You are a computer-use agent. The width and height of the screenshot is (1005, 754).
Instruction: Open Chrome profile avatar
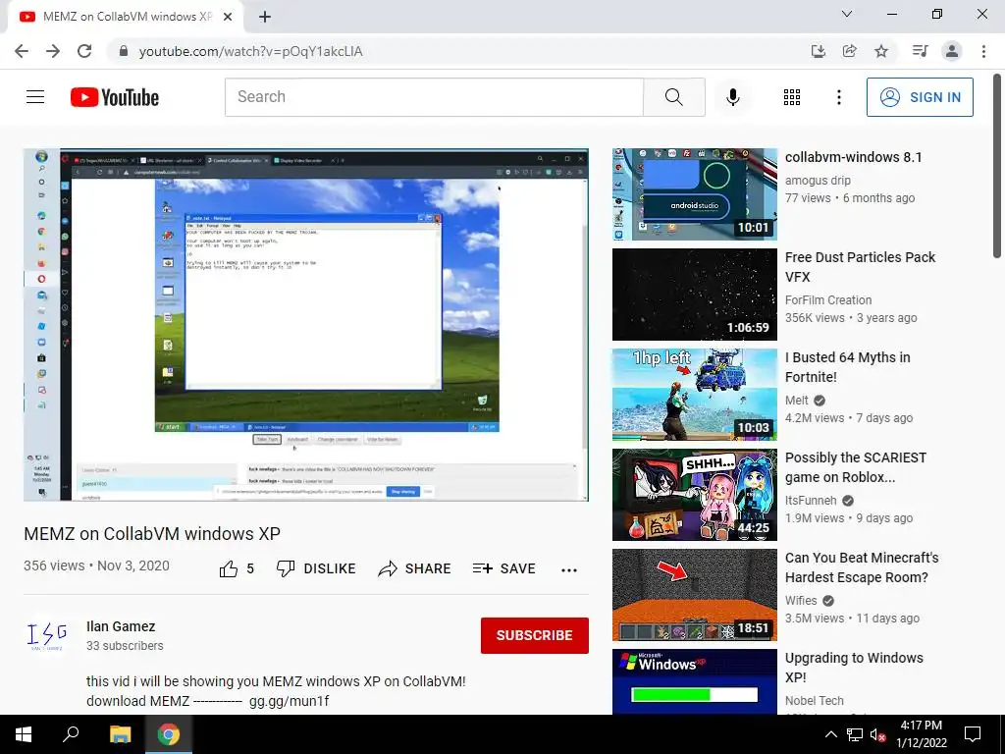pyautogui.click(x=952, y=51)
